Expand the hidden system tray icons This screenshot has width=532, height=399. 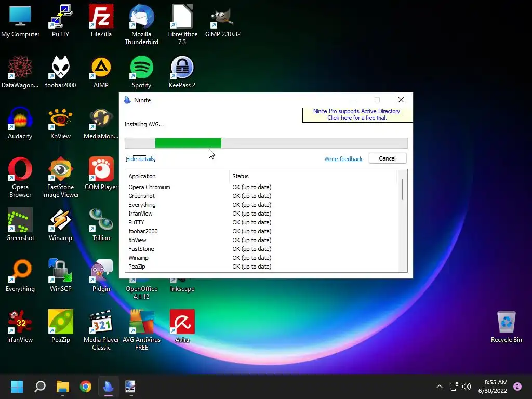click(440, 387)
